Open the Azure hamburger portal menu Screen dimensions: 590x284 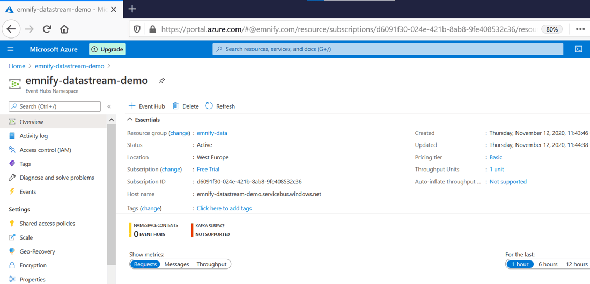point(11,49)
